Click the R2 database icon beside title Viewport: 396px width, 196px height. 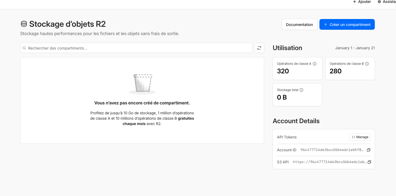[x=24, y=24]
